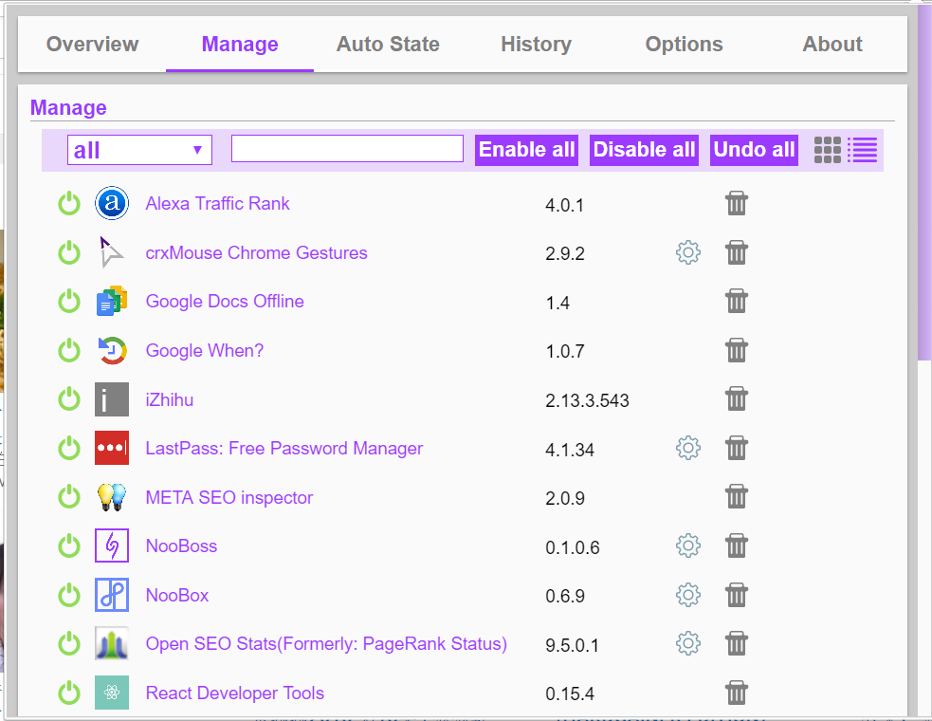The width and height of the screenshot is (932, 721).
Task: Click the NooBox blue logo icon
Action: coord(112,594)
